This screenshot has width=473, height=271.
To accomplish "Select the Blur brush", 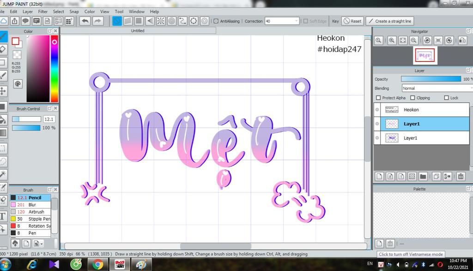I will point(30,204).
